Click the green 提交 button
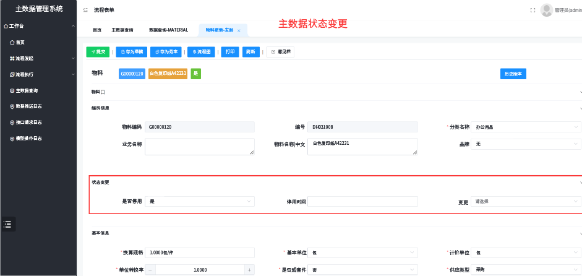The width and height of the screenshot is (582, 276). (x=98, y=52)
